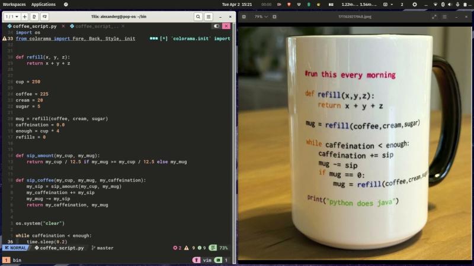Open the Applications menu
474x266 pixels.
tap(43, 5)
